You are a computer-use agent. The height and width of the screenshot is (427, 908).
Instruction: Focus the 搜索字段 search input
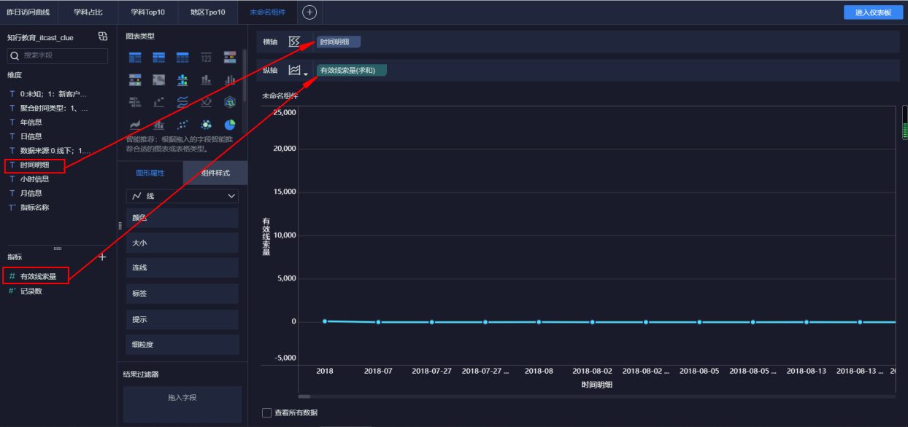tap(58, 55)
